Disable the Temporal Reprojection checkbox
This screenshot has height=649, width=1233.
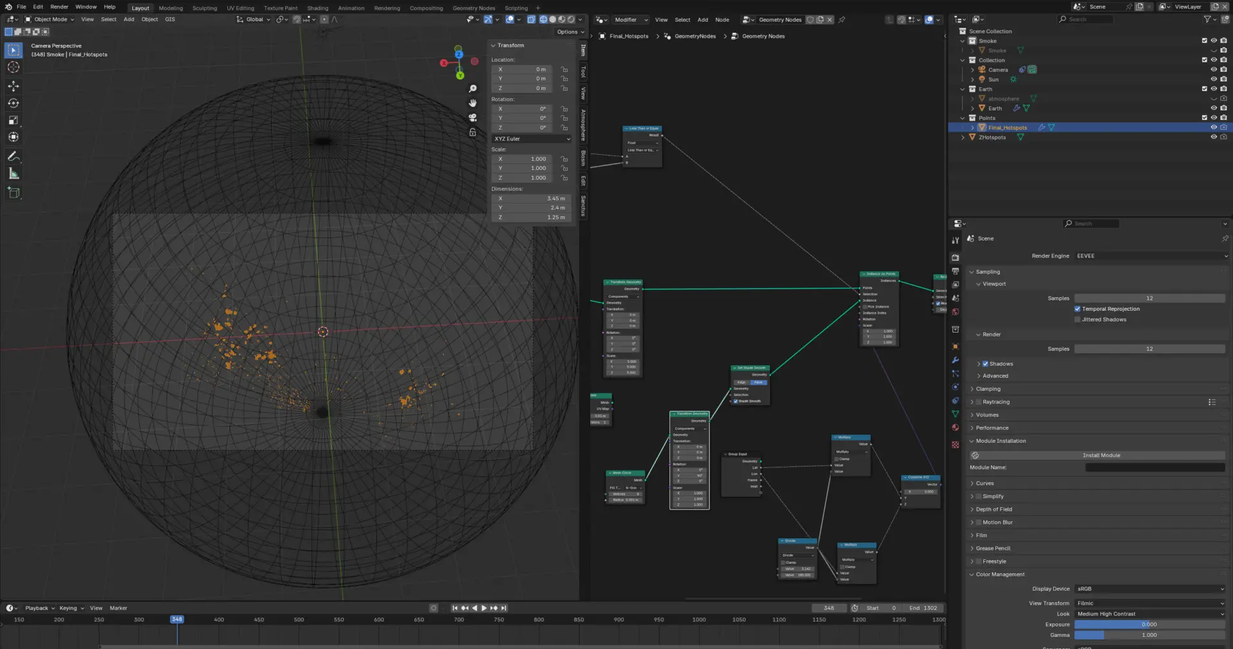click(1077, 309)
